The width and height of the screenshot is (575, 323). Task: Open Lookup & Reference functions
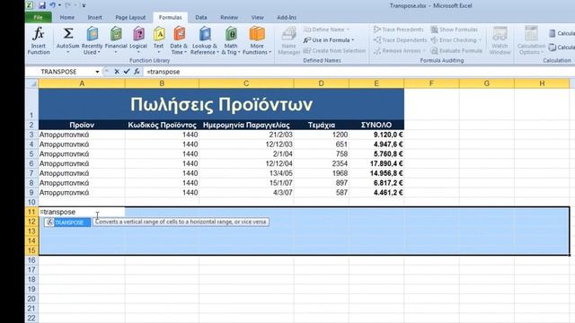pyautogui.click(x=205, y=40)
